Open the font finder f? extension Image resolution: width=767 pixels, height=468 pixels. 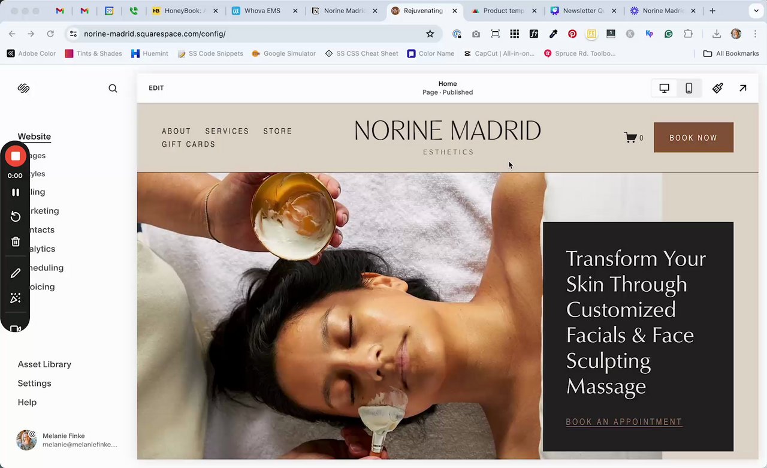pyautogui.click(x=533, y=34)
